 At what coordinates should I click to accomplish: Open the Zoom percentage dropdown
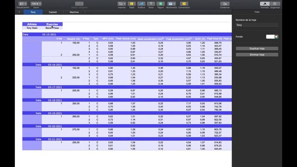pos(36,4)
